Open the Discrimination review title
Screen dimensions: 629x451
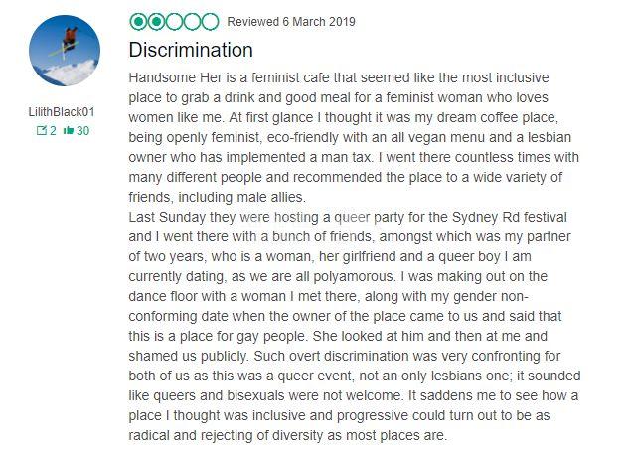tap(191, 50)
